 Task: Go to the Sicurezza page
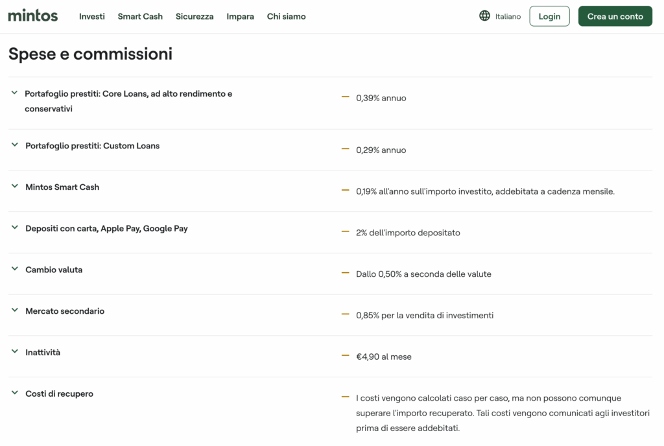pyautogui.click(x=195, y=16)
